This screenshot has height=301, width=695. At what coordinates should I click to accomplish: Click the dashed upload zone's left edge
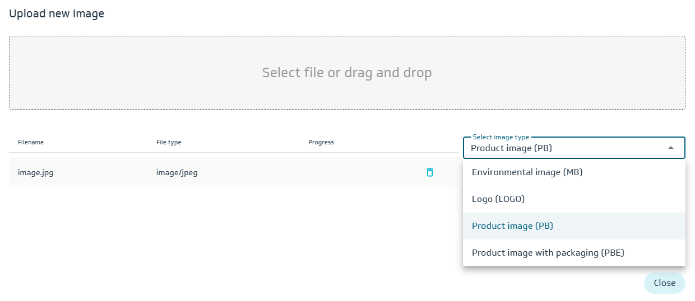[x=11, y=73]
